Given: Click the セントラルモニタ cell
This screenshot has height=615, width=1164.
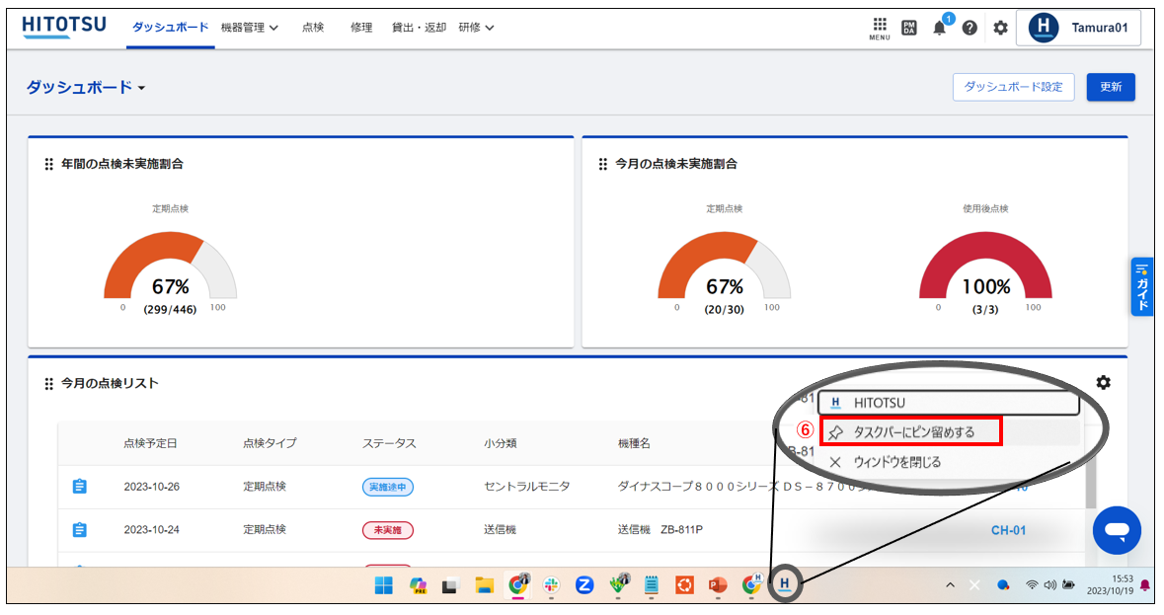Looking at the screenshot, I should point(527,487).
